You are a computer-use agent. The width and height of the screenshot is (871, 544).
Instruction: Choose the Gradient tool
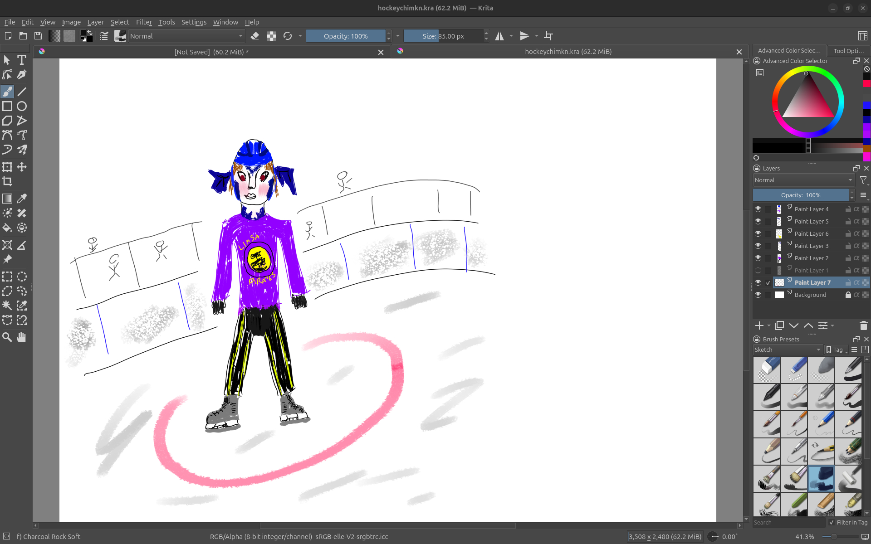(x=7, y=199)
